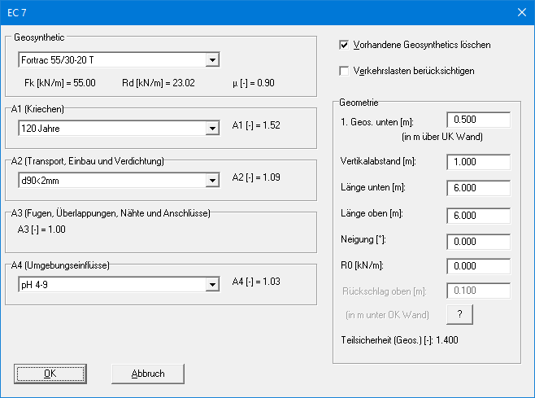Screen dimensions: 535x398
Task: Enable Verkehrslasten berücksichtigen checkbox
Action: (345, 71)
